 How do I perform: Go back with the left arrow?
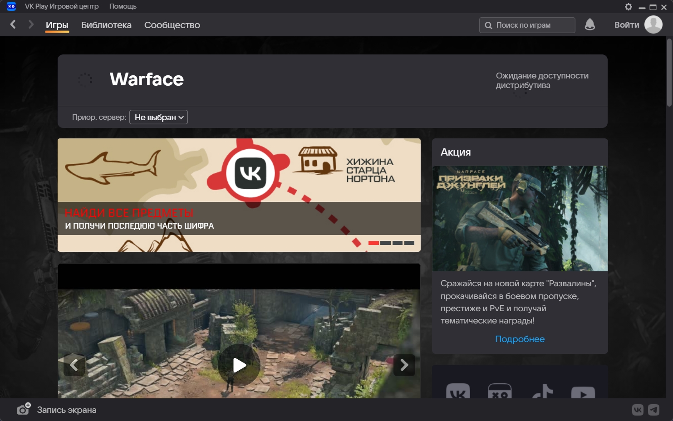tap(13, 24)
